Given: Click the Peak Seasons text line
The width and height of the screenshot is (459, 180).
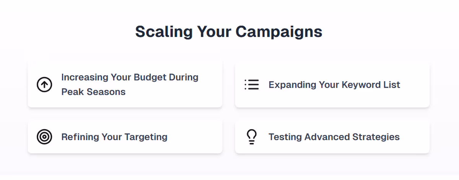Looking at the screenshot, I should click(93, 92).
